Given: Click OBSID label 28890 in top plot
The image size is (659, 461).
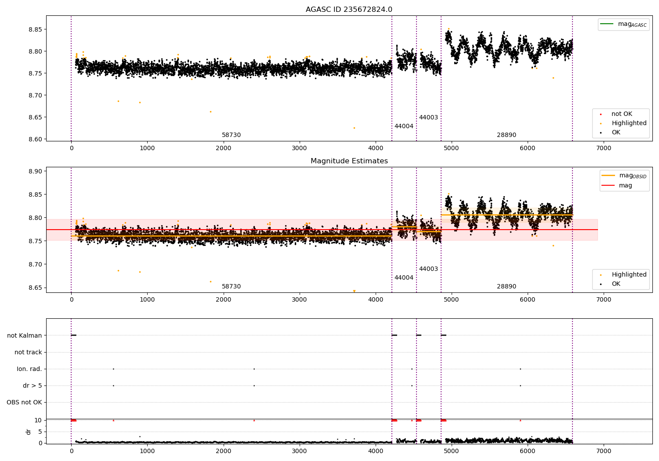Looking at the screenshot, I should [x=507, y=135].
